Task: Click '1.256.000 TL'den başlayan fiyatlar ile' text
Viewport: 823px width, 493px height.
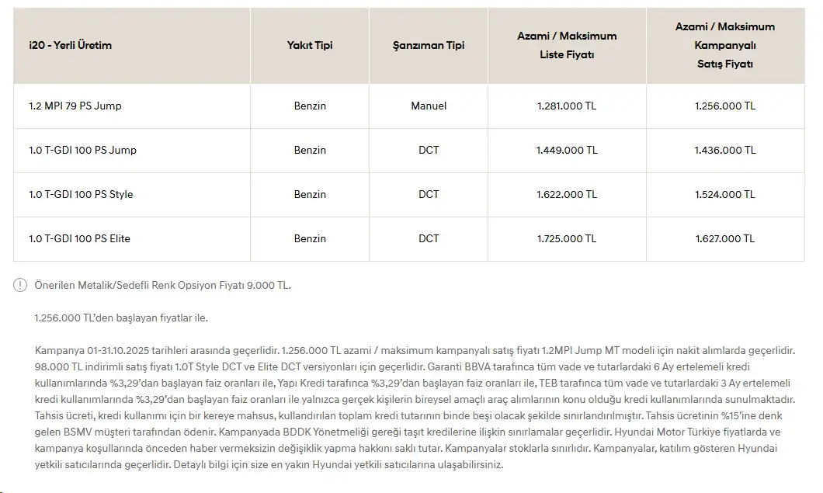Action: pos(121,318)
